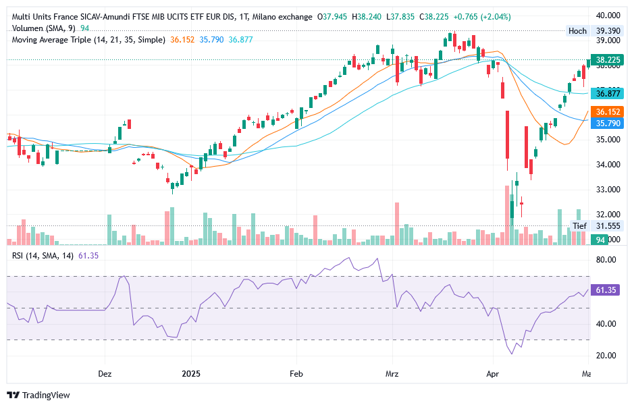
Task: Click the current price label 38.225
Action: (x=608, y=60)
